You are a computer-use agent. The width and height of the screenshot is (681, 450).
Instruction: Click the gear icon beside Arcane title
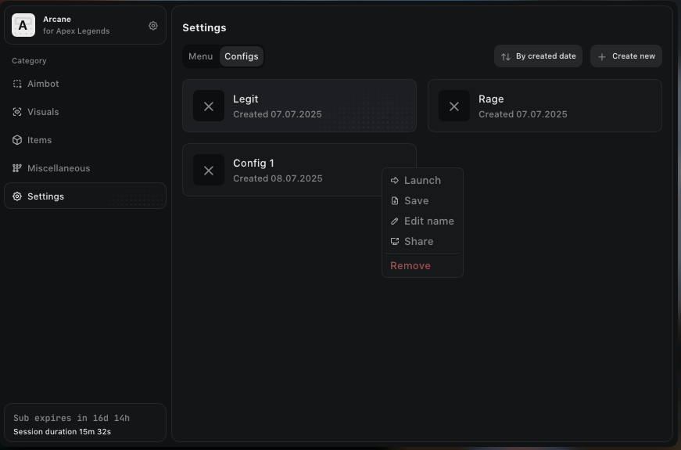coord(153,26)
